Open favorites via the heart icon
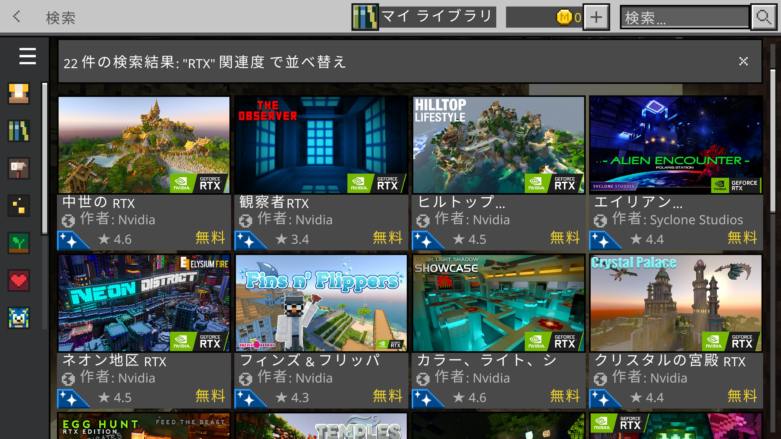Viewport: 781px width, 439px height. [19, 280]
